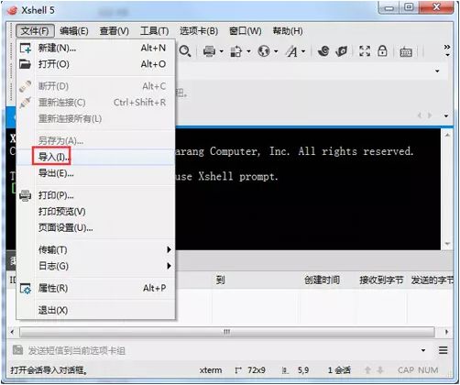Click the magnifier search icon in the toolbar

tap(185, 50)
